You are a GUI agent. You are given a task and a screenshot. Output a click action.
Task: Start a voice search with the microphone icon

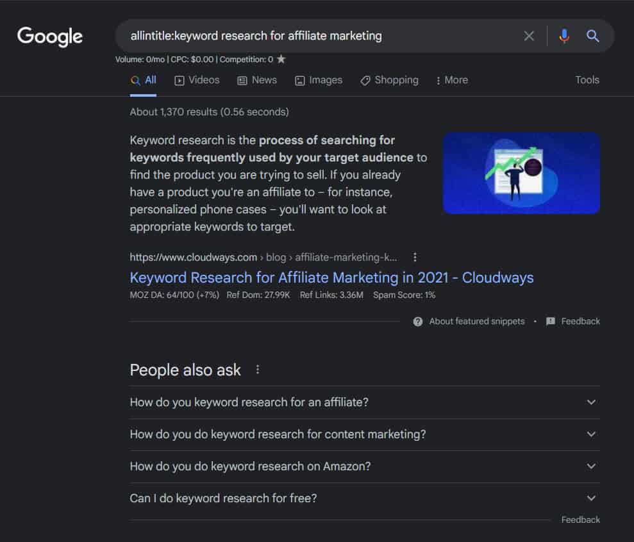pyautogui.click(x=563, y=36)
